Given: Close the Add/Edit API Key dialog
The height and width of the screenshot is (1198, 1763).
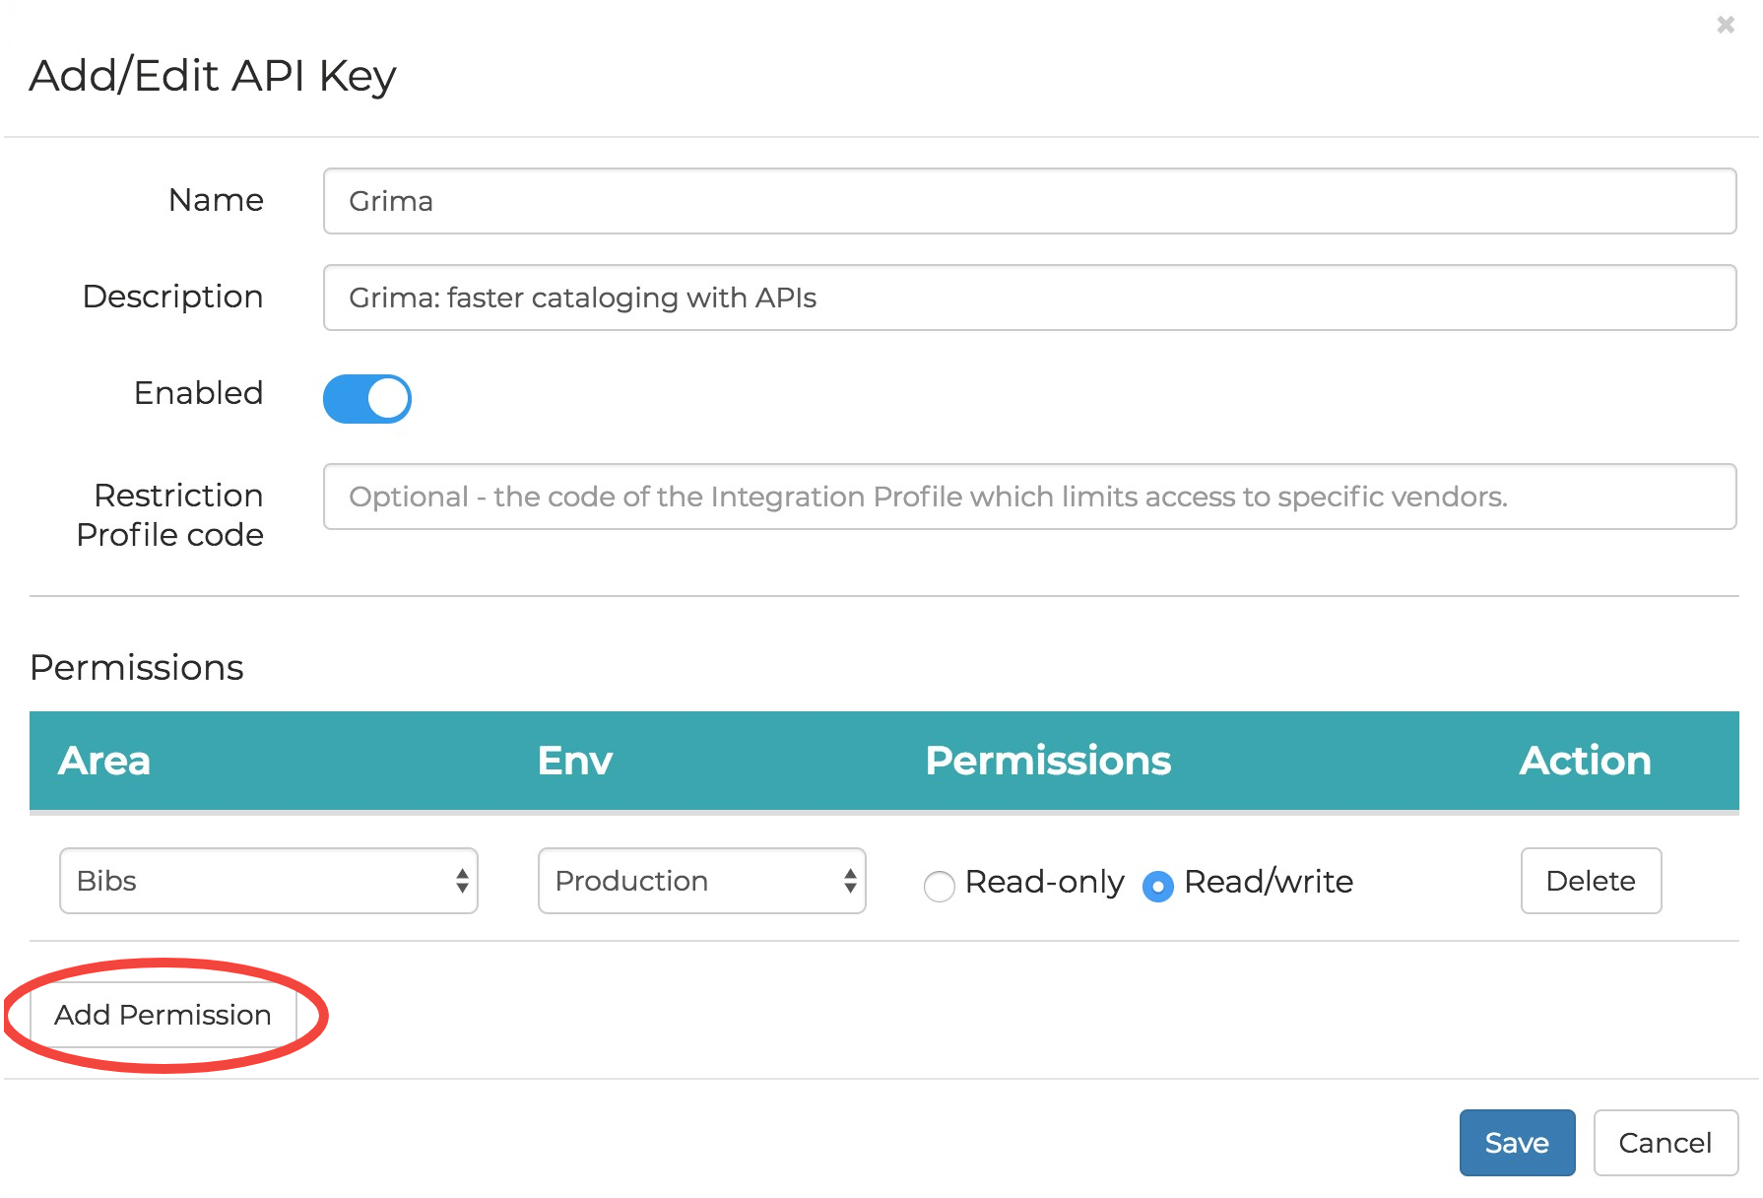Looking at the screenshot, I should (1727, 26).
